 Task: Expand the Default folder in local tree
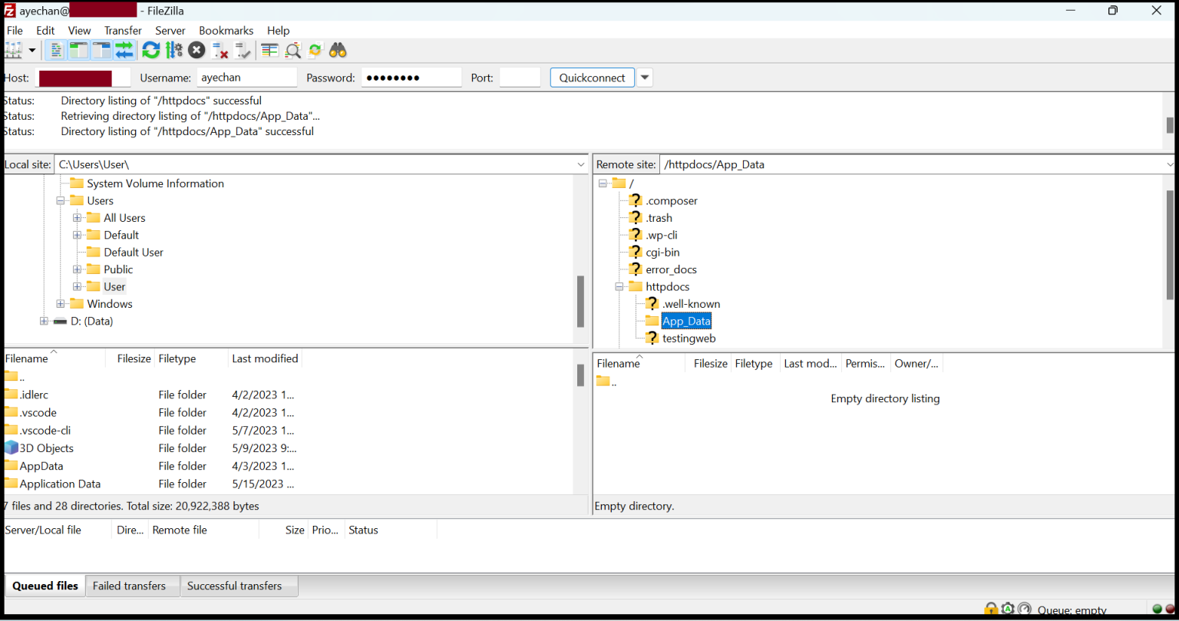pos(77,235)
